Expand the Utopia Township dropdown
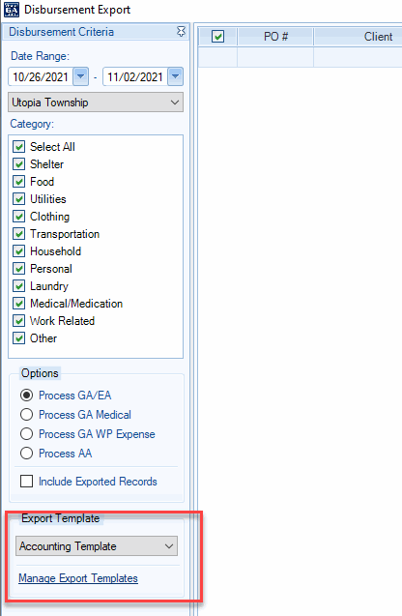402x616 pixels. [96, 103]
